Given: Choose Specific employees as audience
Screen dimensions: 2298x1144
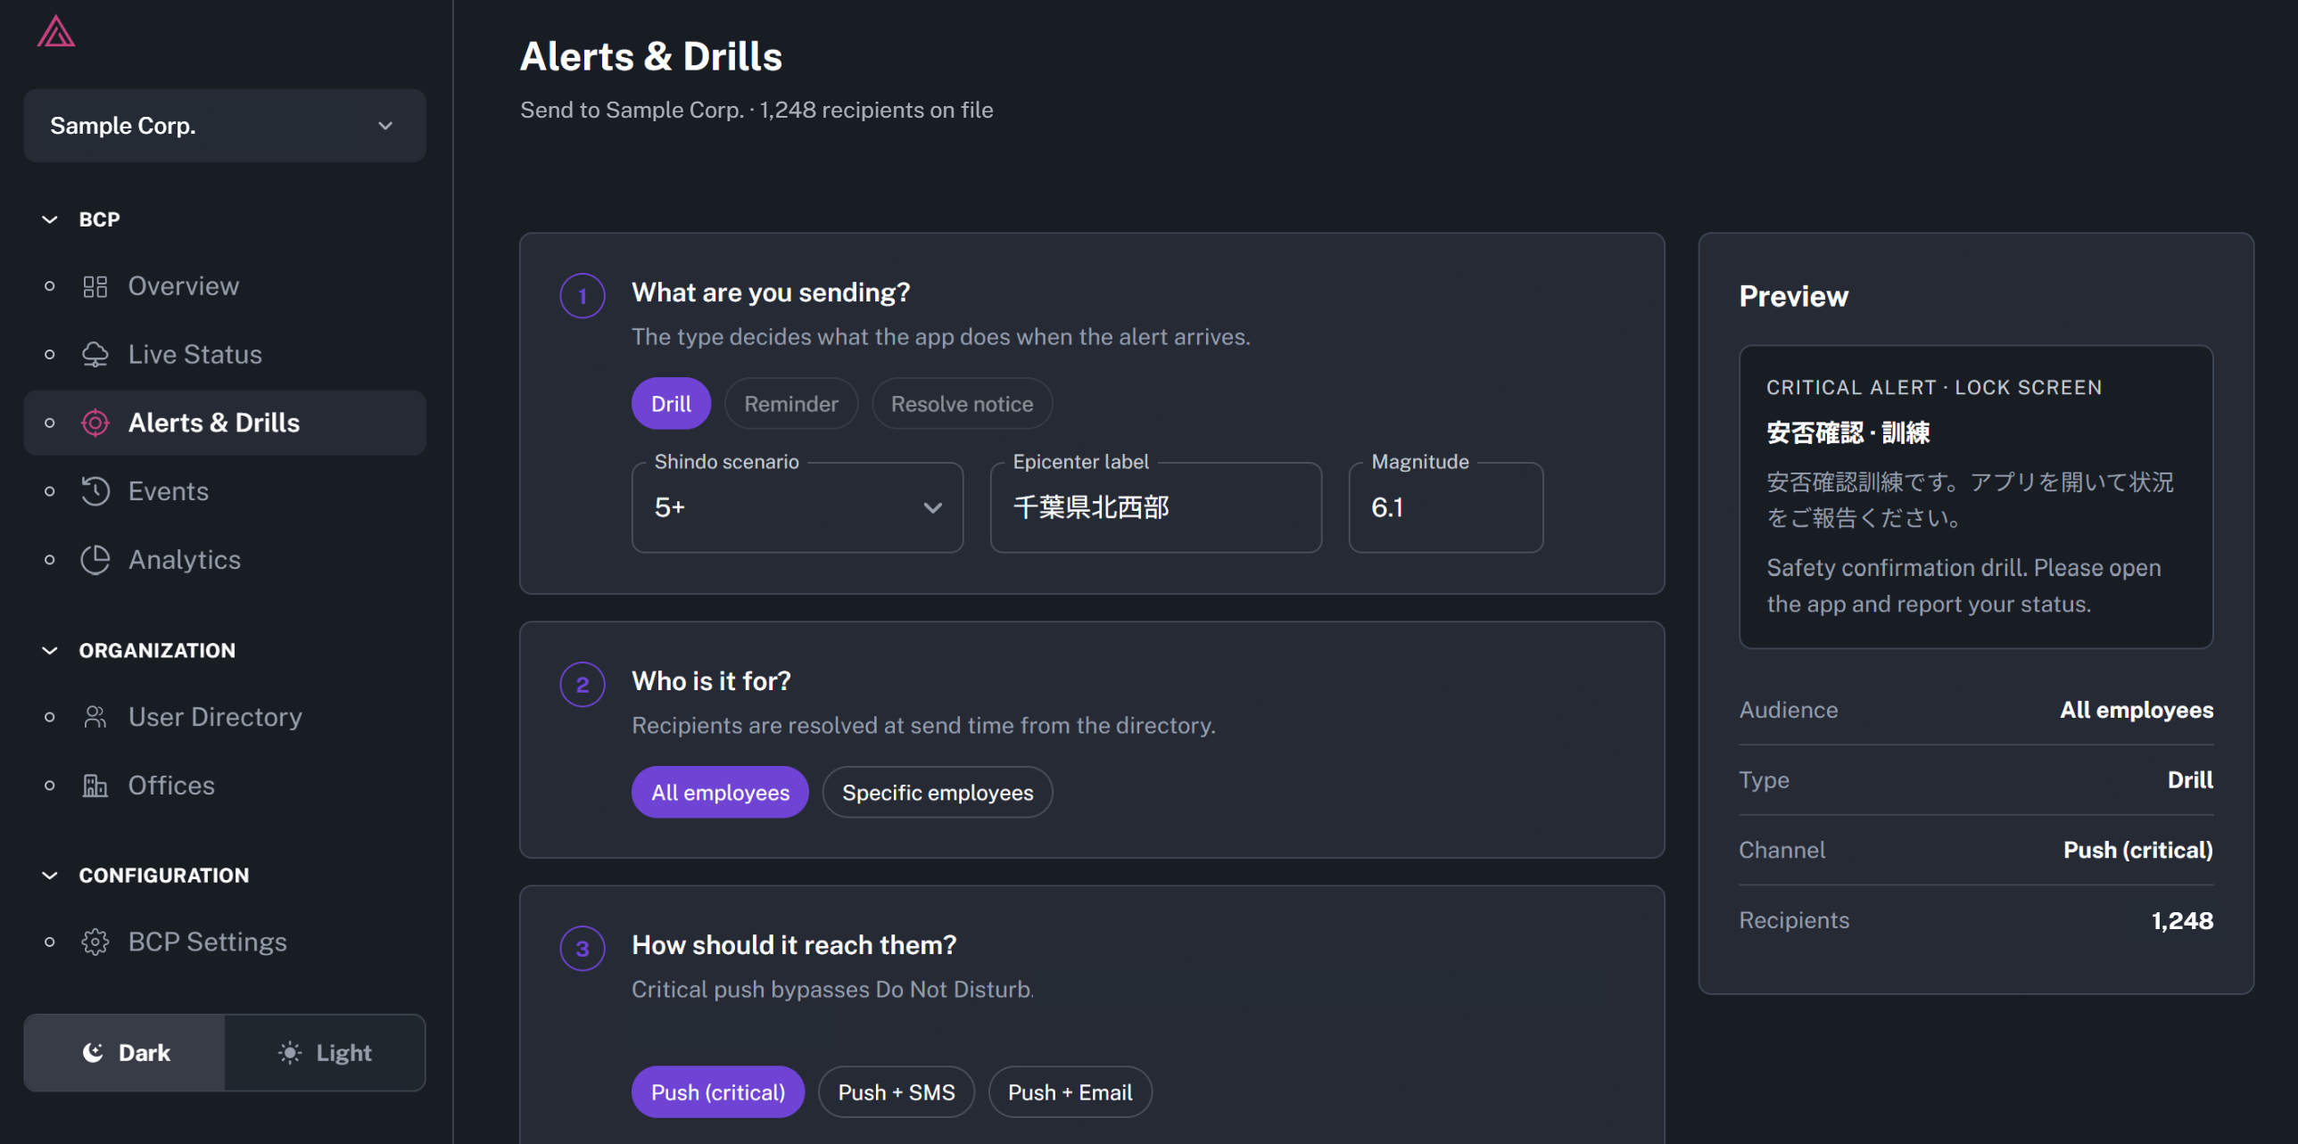Looking at the screenshot, I should pos(937,793).
